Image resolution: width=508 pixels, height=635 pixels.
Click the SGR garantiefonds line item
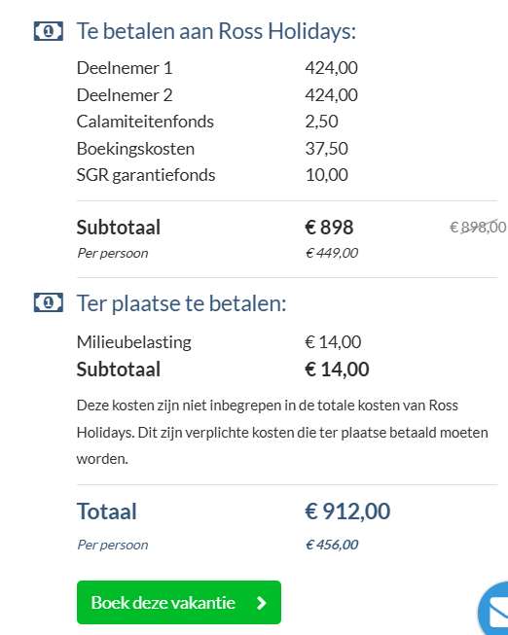click(x=212, y=175)
